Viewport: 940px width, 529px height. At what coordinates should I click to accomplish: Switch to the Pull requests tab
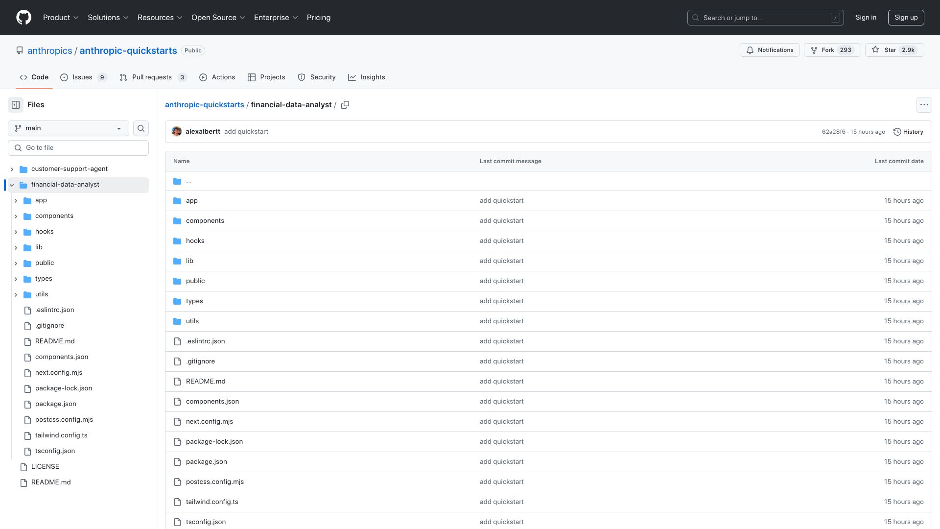click(x=153, y=77)
